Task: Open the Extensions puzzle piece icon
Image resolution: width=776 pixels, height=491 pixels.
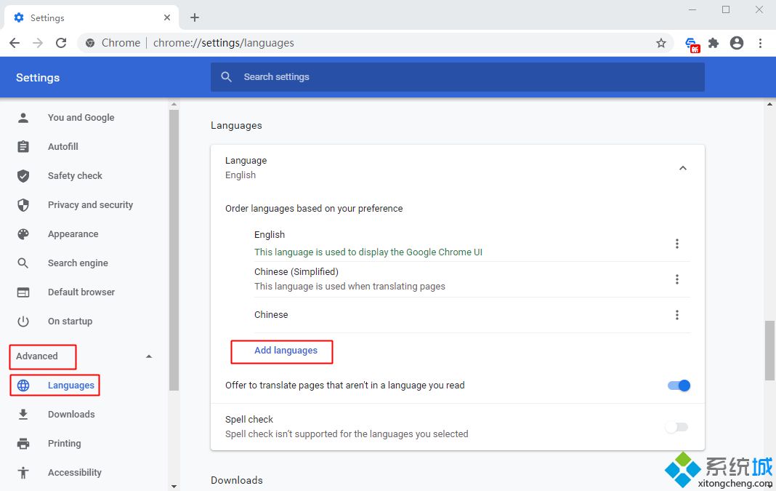Action: 713,43
